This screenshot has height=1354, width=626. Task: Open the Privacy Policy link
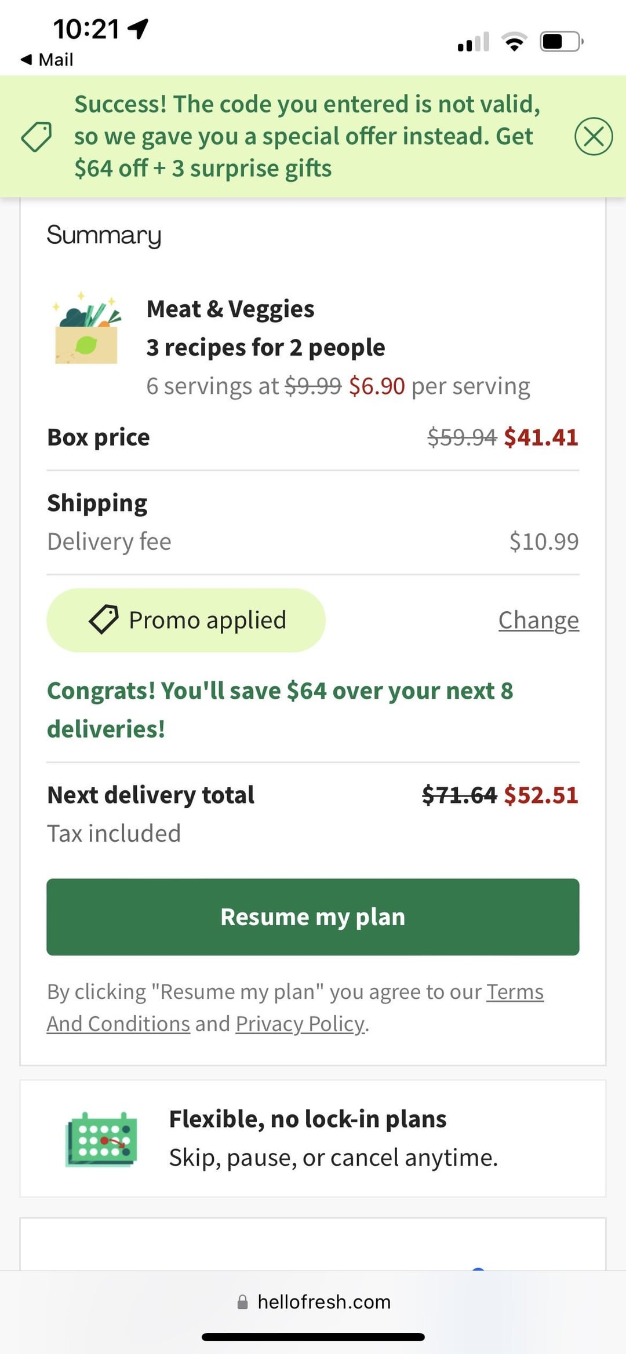[x=300, y=1024]
